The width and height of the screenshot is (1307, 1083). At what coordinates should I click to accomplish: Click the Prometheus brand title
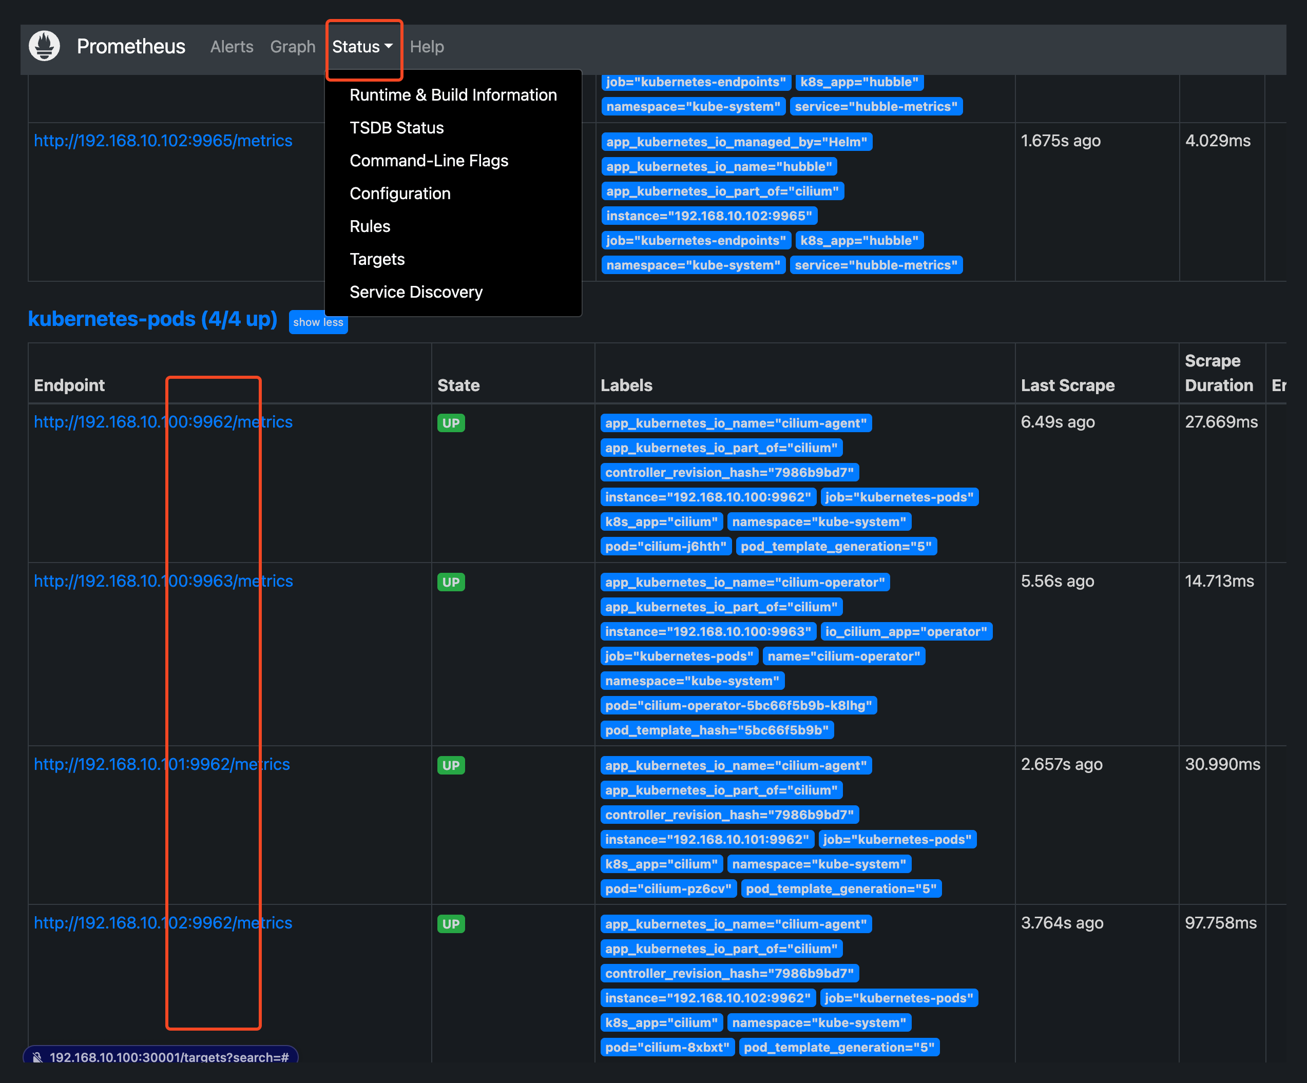(x=131, y=47)
